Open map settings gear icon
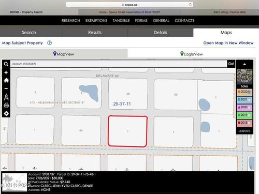Viewport: 259px width, 194px height. [6, 113]
